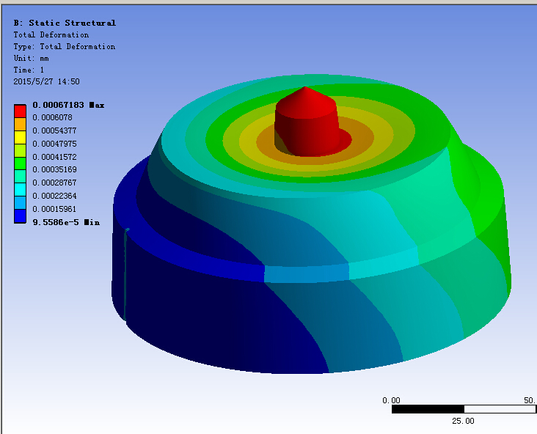Click the Time: 1 label
The image size is (537, 434).
29,70
